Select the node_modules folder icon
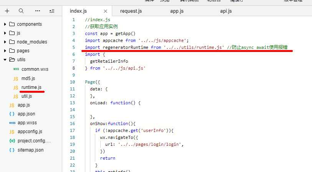The width and height of the screenshot is (312, 172). [x=12, y=42]
